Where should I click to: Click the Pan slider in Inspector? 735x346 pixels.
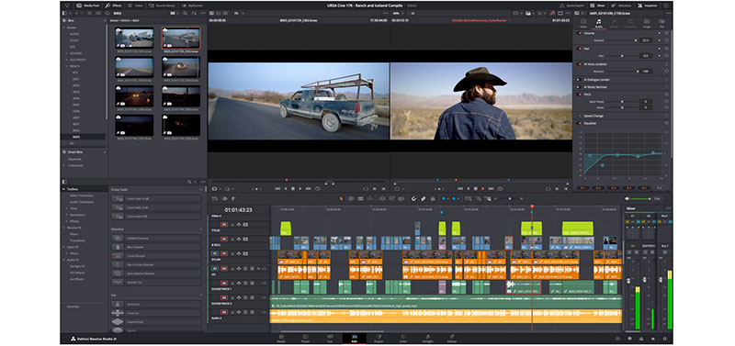click(x=622, y=56)
